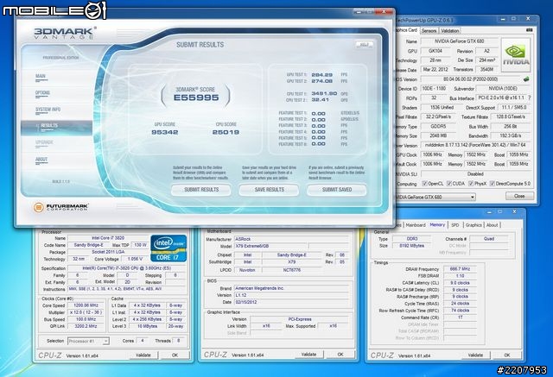Click Validate in the memory CPU-Z window
553x377 pixels.
coord(475,355)
